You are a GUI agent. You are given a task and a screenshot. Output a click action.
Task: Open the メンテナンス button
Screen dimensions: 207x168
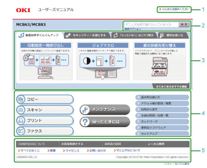105,110
